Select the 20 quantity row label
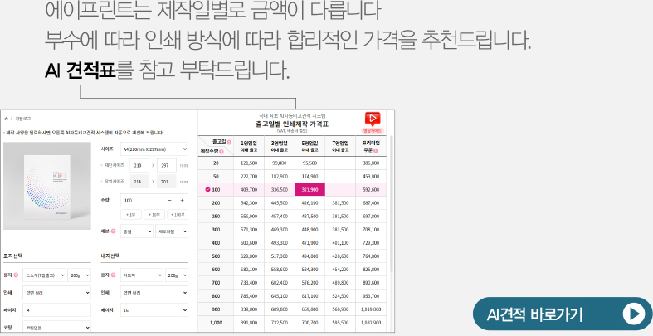This screenshot has width=653, height=336. [216, 163]
